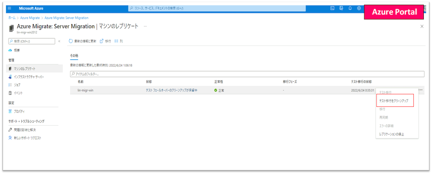Click the lin-migr-win2012 project subtitle

pyautogui.click(x=27, y=32)
